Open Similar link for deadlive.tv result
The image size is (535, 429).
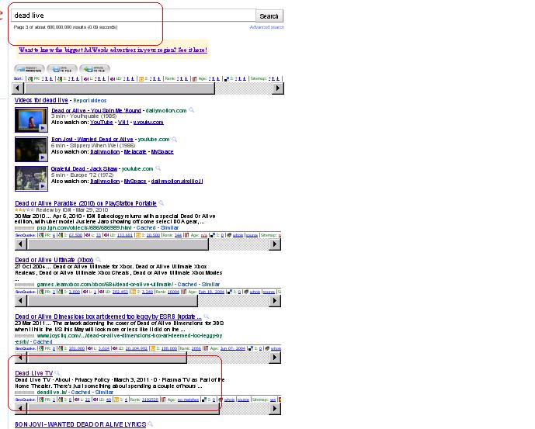pyautogui.click(x=104, y=393)
